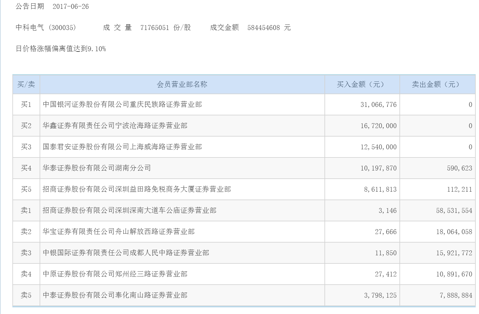Select the sell amount 7,888,884
The image size is (479, 314).
click(x=456, y=295)
